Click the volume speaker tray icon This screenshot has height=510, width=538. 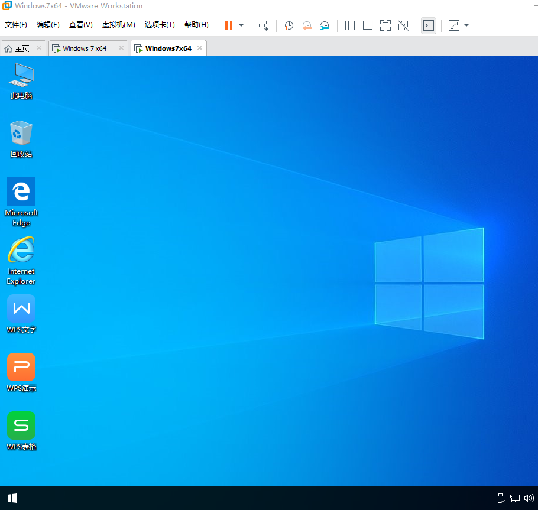[529, 498]
